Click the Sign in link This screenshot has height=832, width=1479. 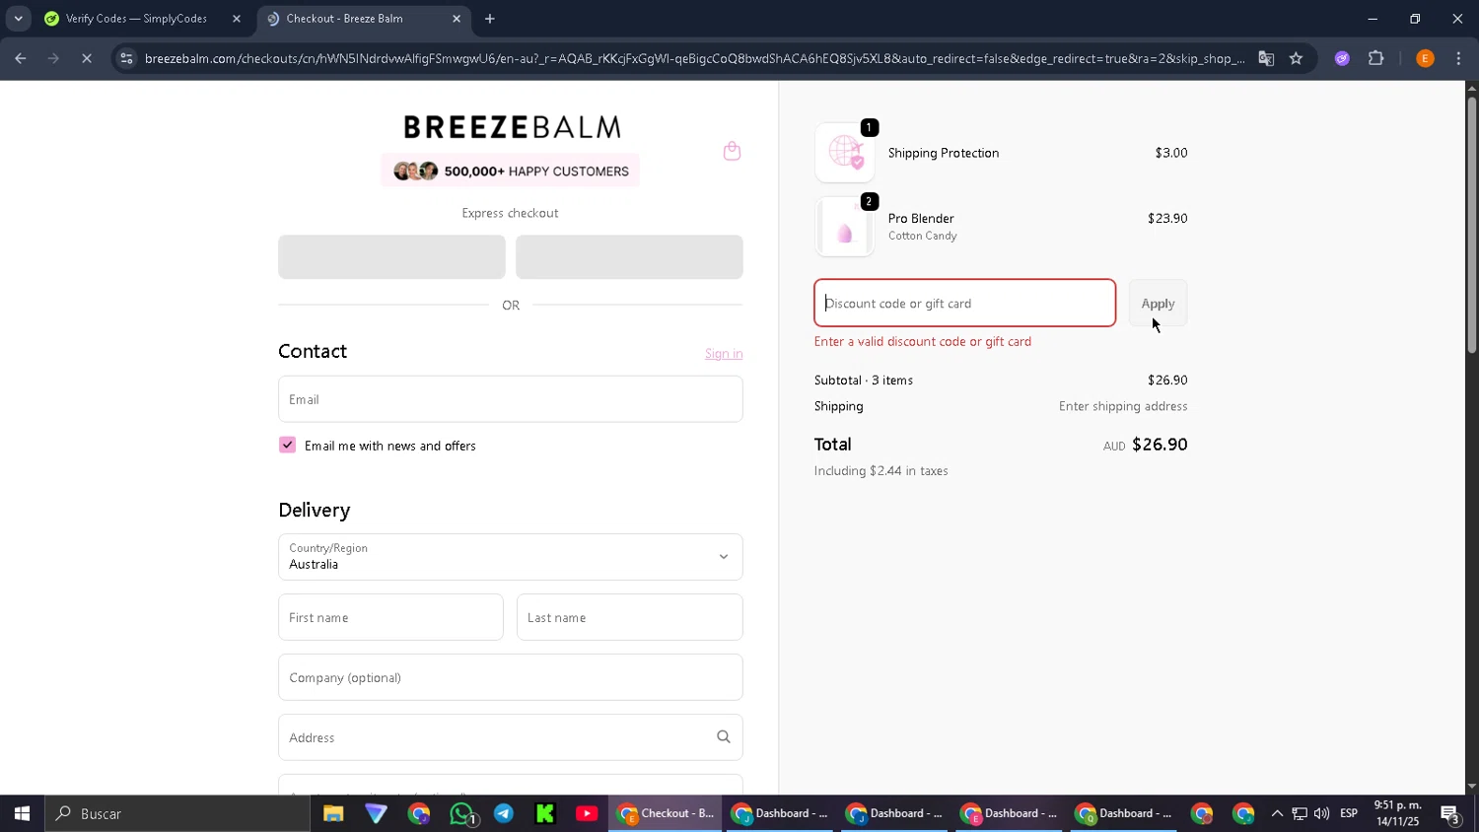724,354
